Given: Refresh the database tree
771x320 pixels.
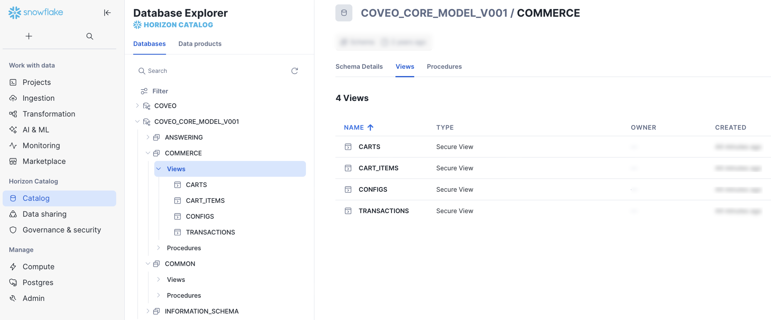Looking at the screenshot, I should (x=295, y=71).
